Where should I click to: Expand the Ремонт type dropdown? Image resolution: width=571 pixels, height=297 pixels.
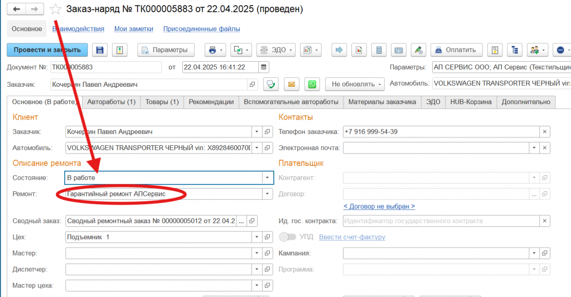(268, 194)
